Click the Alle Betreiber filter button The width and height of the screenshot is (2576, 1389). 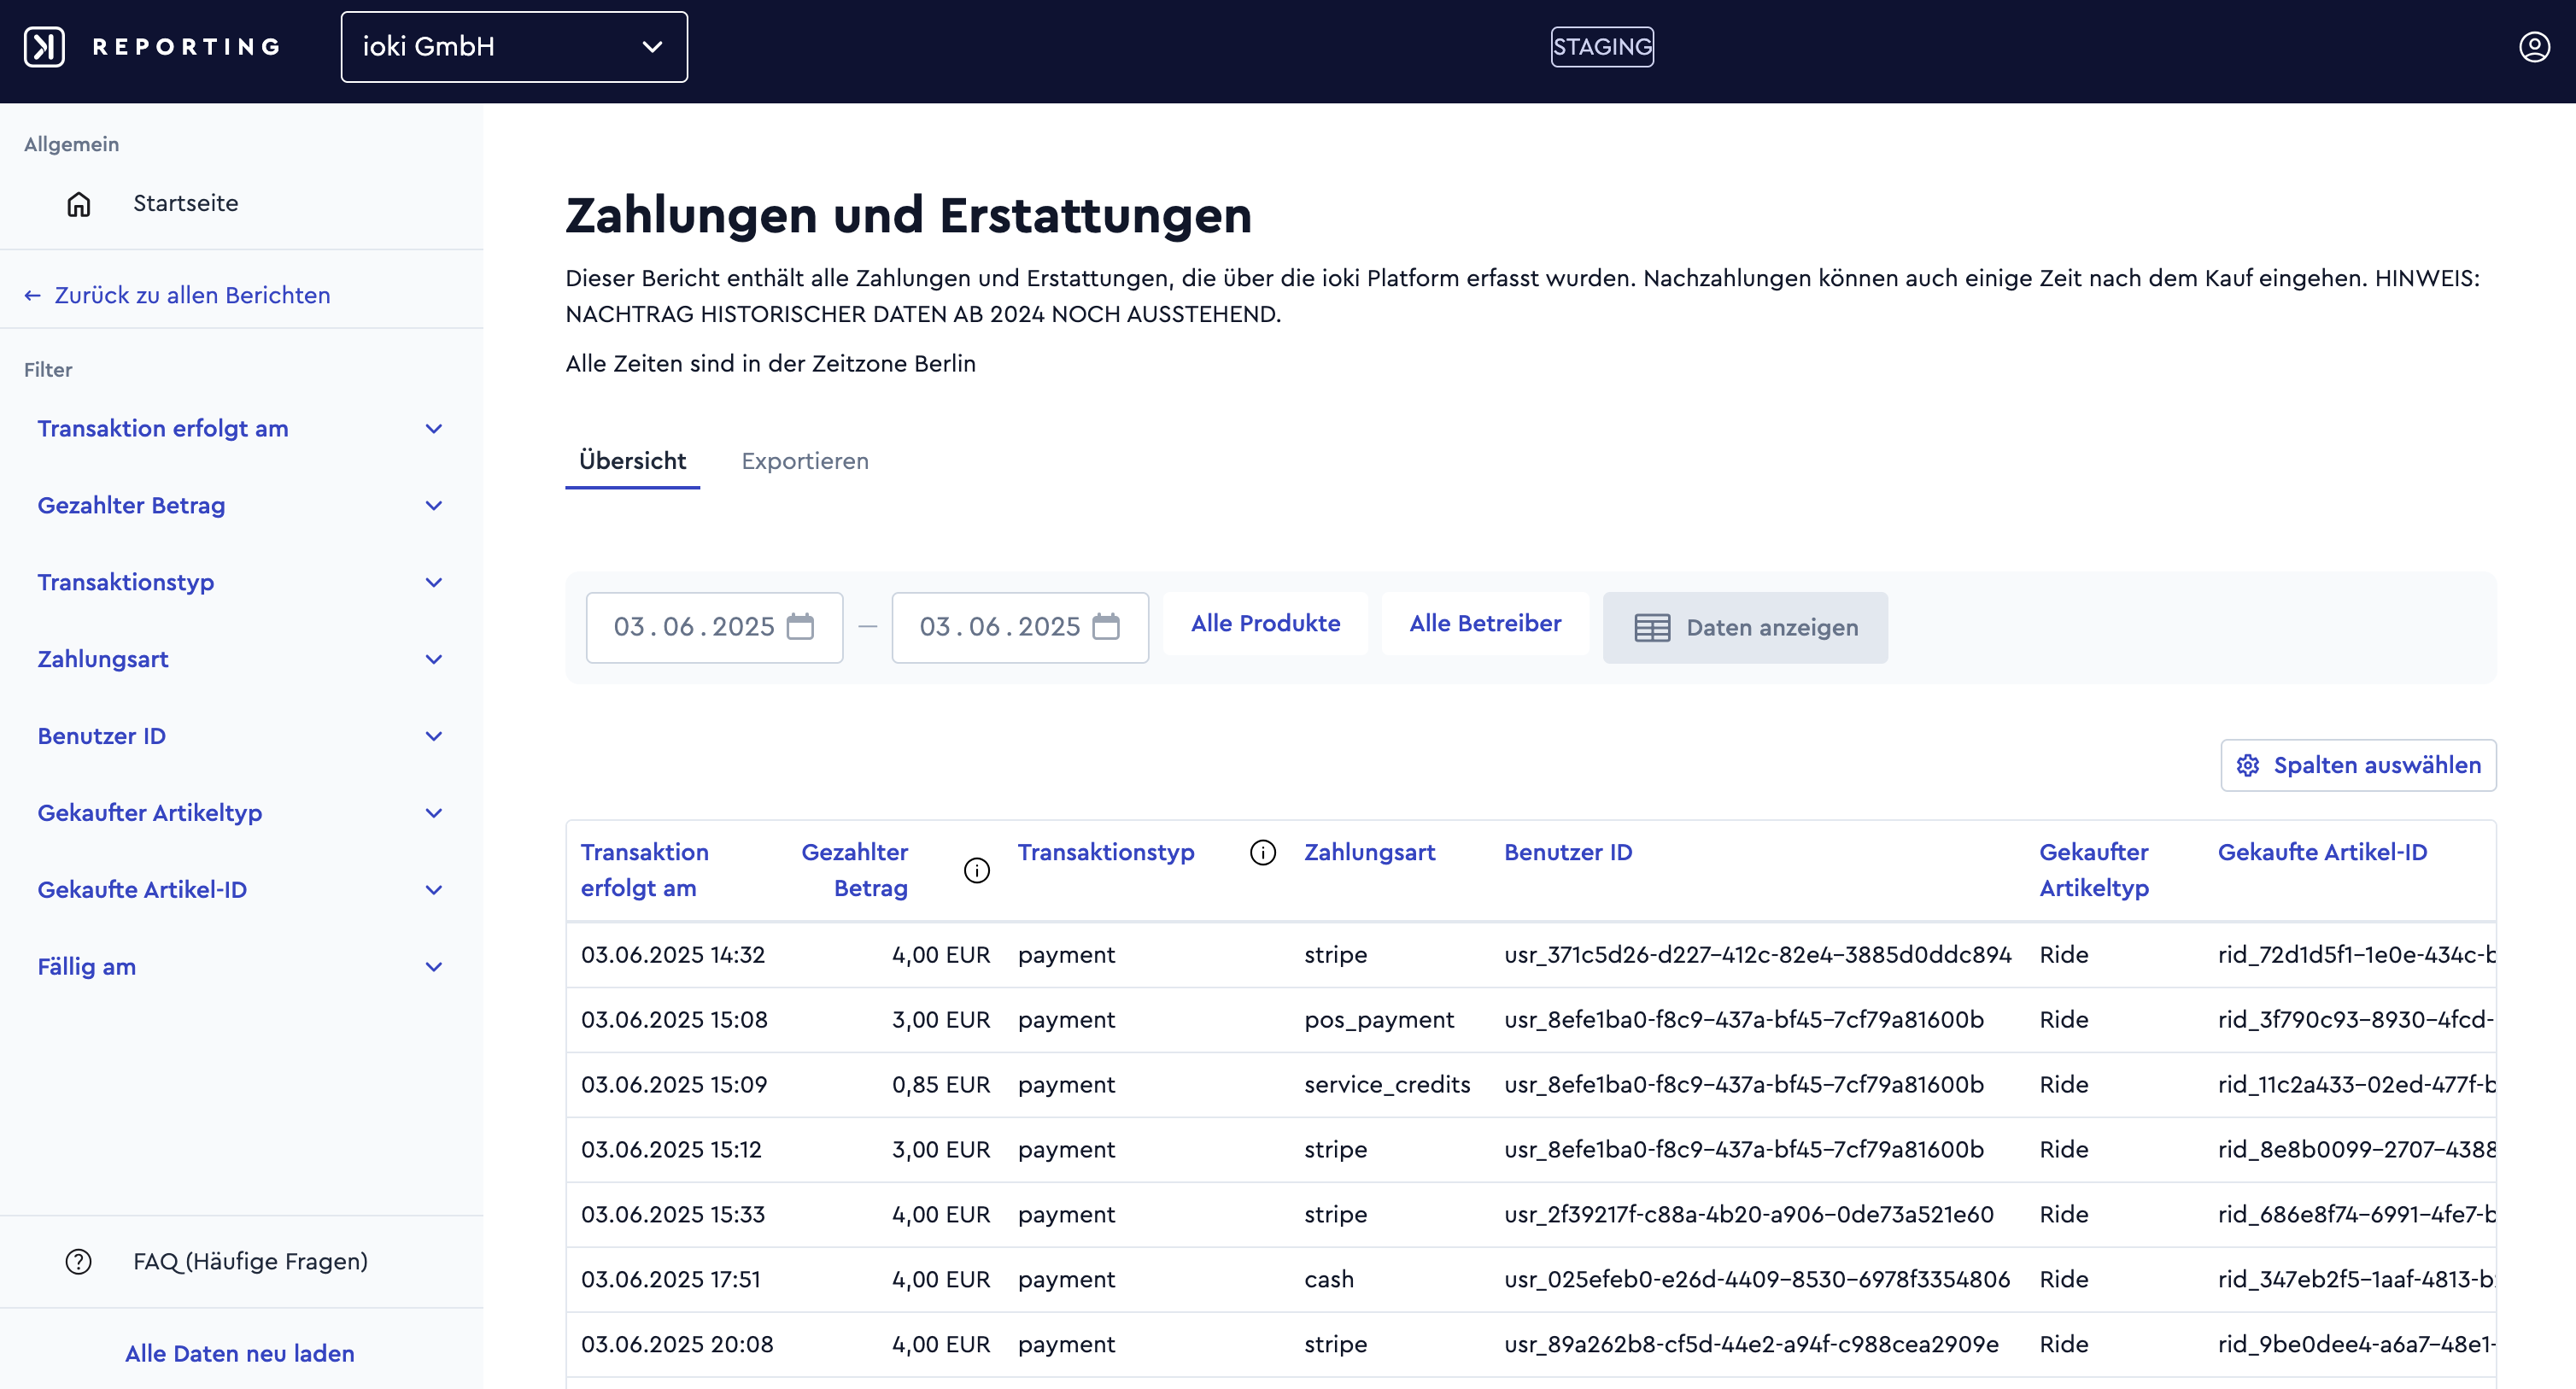click(1485, 624)
